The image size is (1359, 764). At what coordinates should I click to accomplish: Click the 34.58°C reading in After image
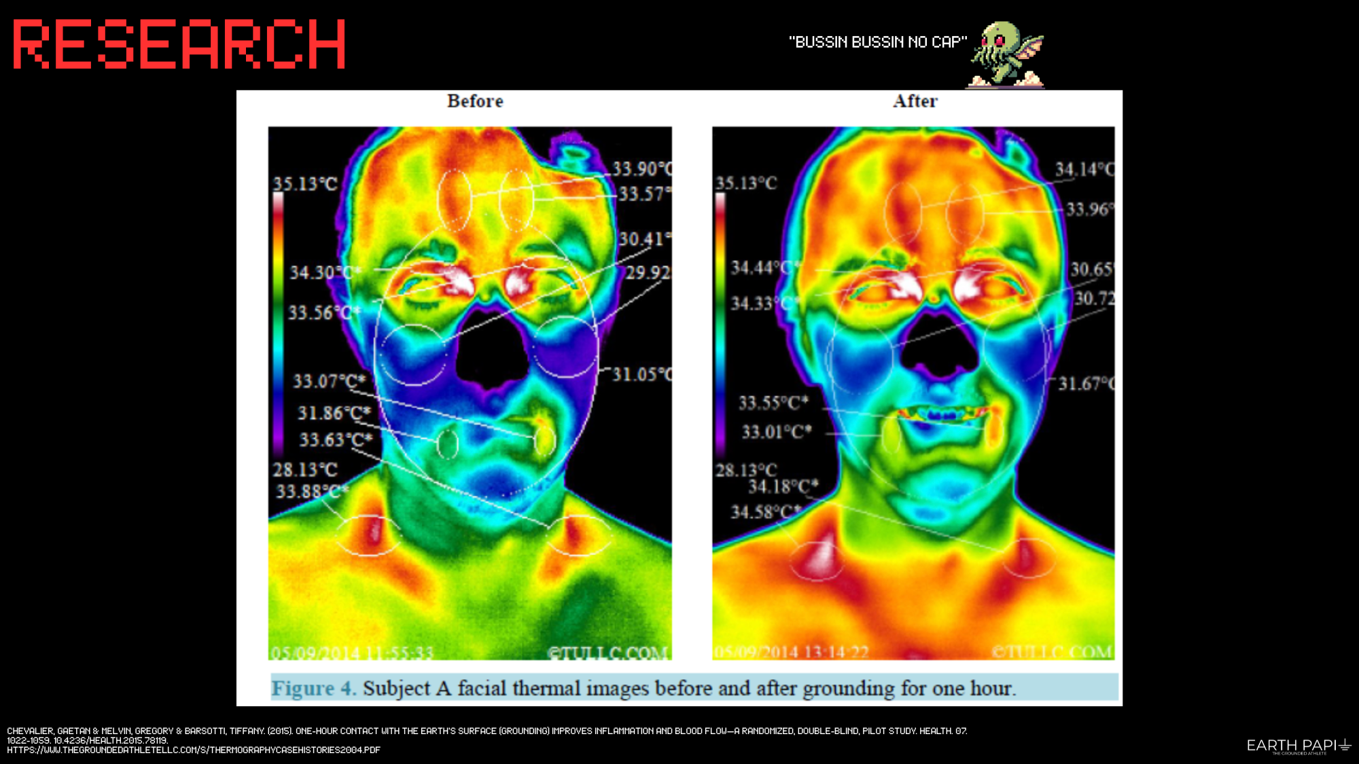coord(766,512)
